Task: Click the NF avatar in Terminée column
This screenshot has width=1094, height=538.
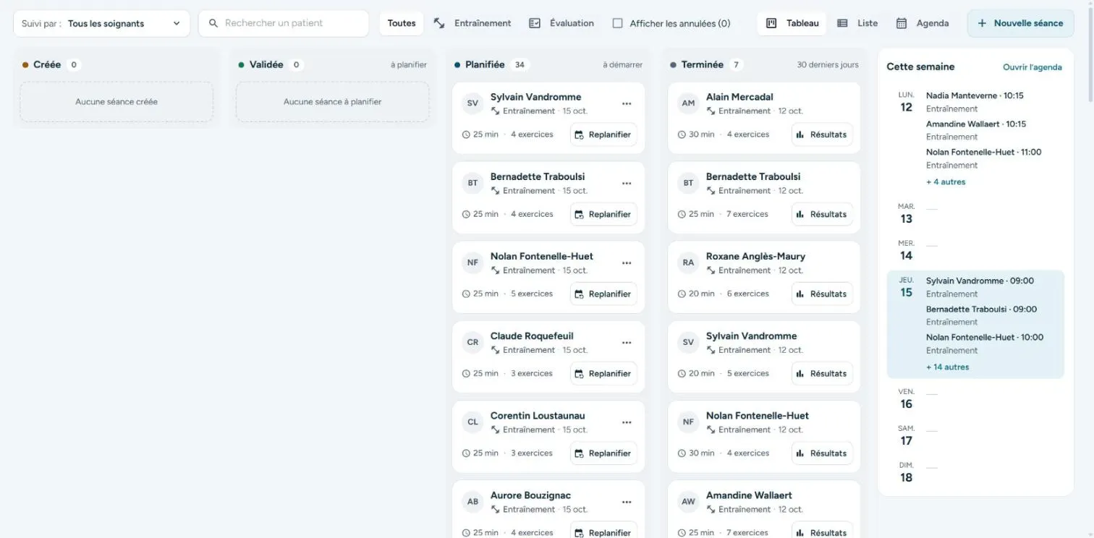Action: coord(688,422)
